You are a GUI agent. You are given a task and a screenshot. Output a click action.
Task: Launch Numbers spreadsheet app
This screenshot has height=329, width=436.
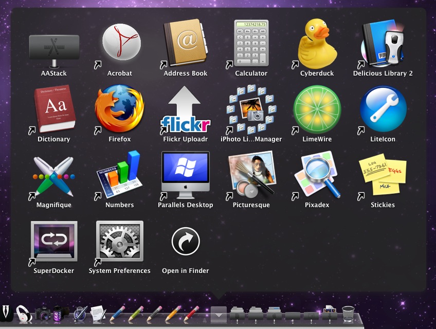click(120, 174)
